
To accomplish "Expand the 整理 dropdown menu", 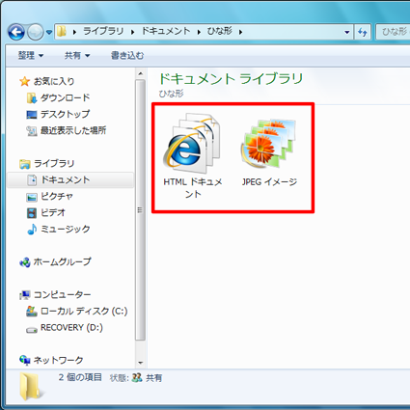I will click(x=31, y=56).
